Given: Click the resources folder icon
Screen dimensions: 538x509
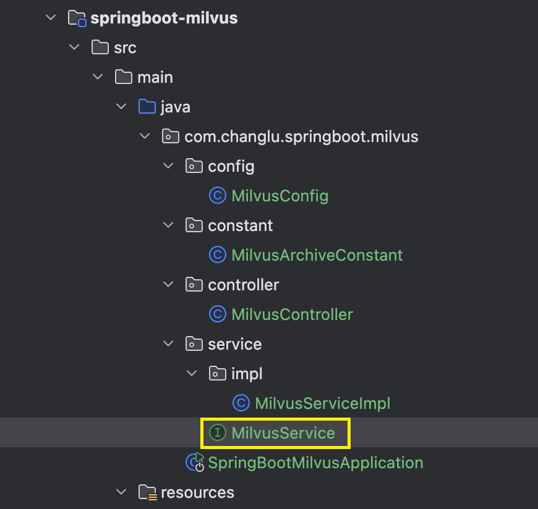Looking at the screenshot, I should pos(148,492).
